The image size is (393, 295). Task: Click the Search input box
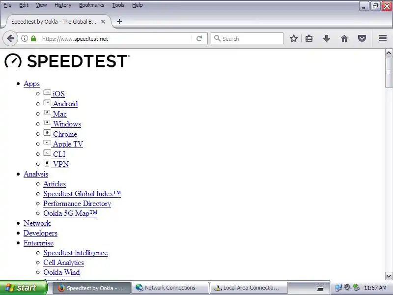[247, 38]
